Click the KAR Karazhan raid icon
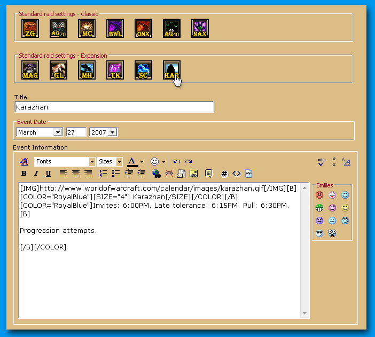This screenshot has width=375, height=337. pyautogui.click(x=171, y=70)
